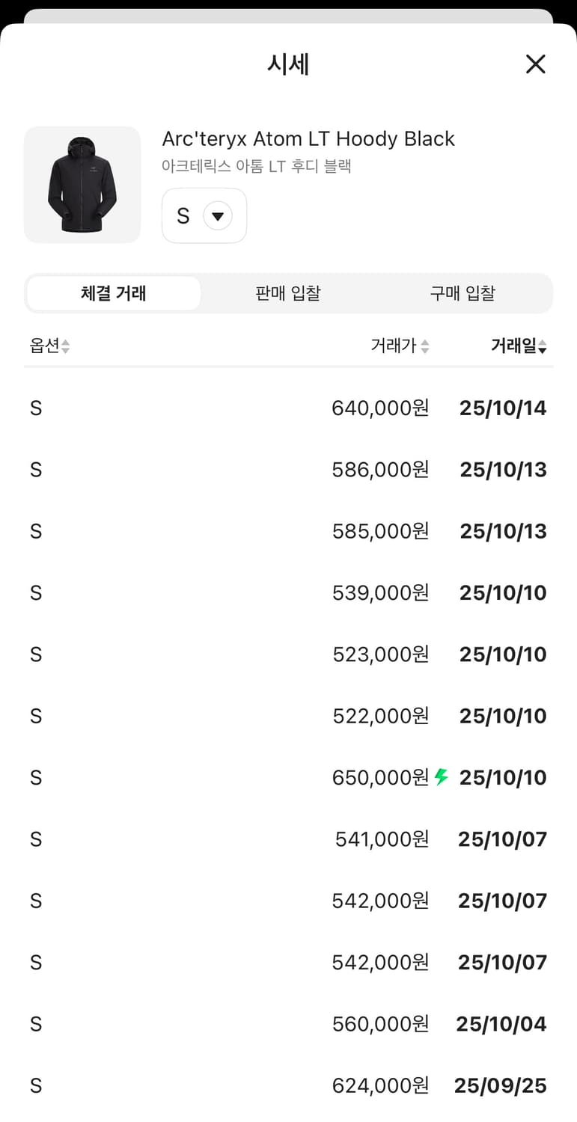This screenshot has height=1122, width=577.
Task: Tap the green lightning bolt icon
Action: (x=442, y=777)
